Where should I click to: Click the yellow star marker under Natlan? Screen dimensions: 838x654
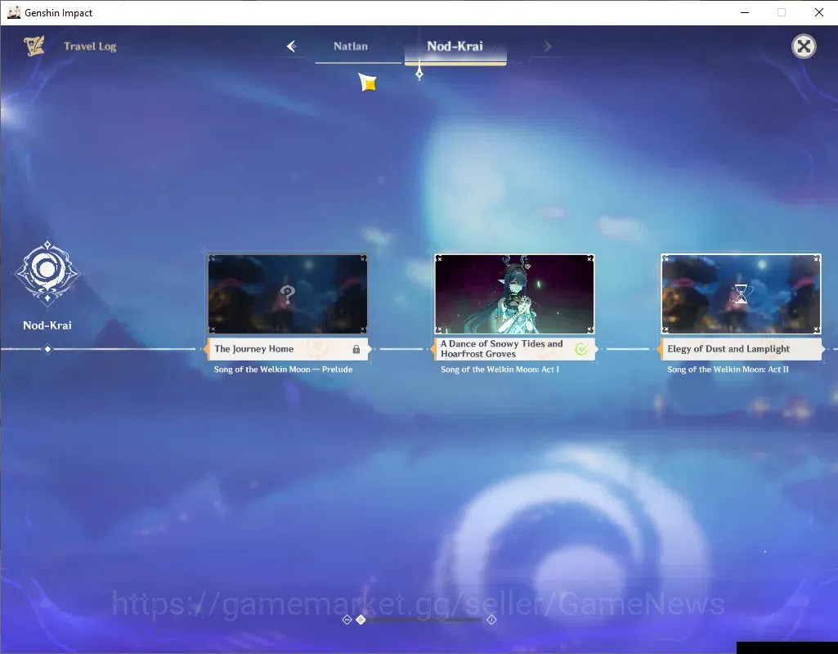[x=368, y=82]
